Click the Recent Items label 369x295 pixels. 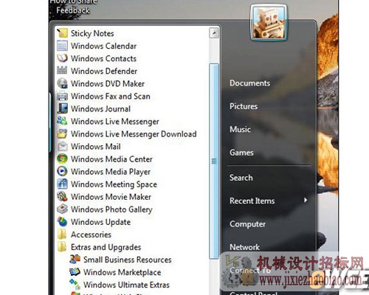coord(252,201)
